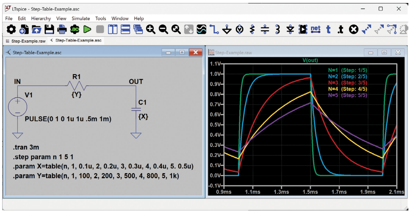Switch to the Step-Example.raw tab
The height and width of the screenshot is (213, 413).
pos(25,41)
